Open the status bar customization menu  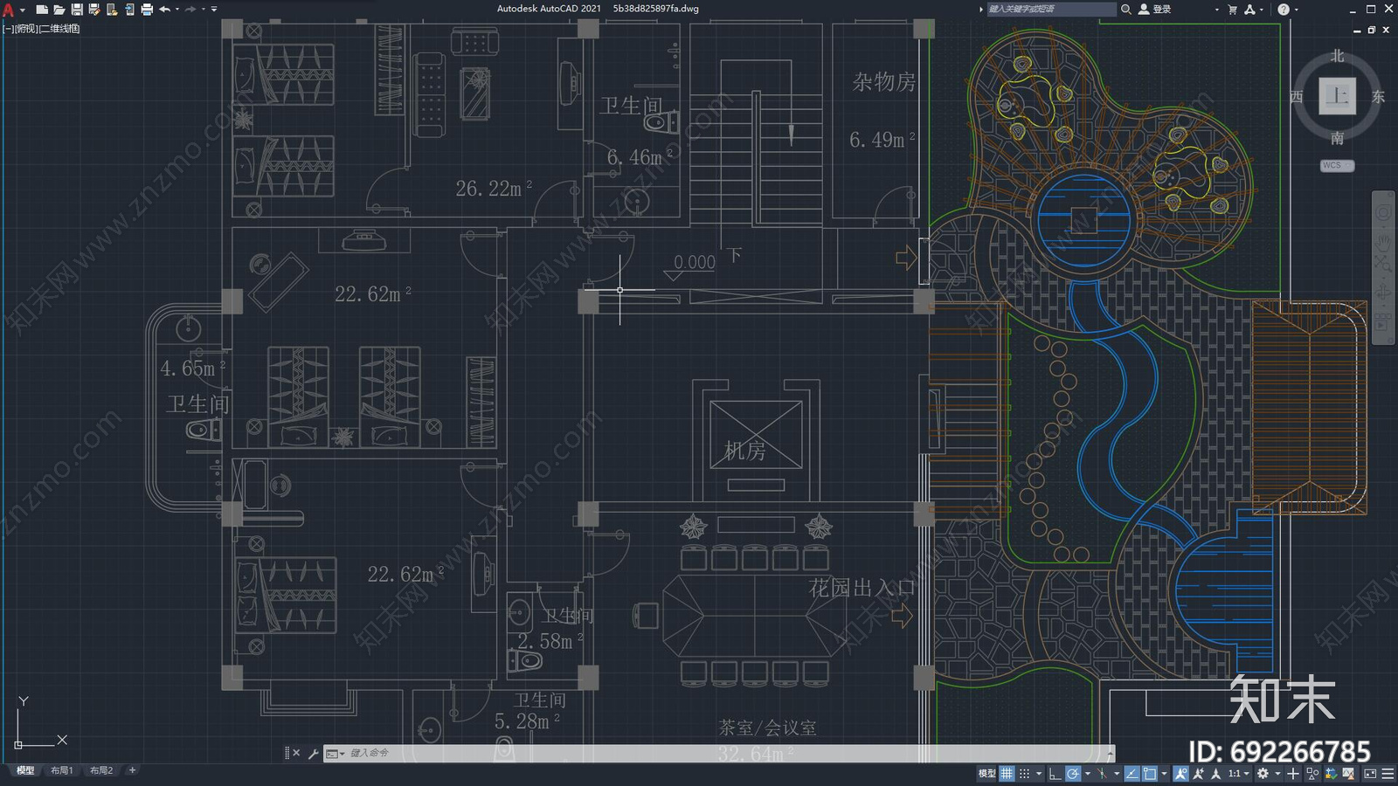1388,774
